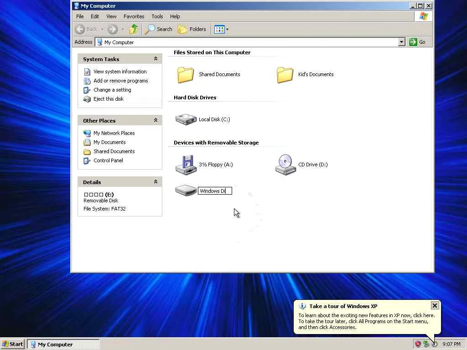
Task: Open the Forward history dropdown arrow
Action: pyautogui.click(x=122, y=29)
